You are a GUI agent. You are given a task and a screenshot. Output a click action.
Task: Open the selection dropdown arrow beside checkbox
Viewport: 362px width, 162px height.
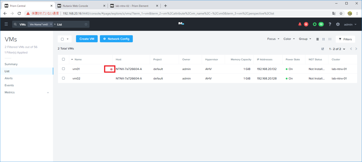tap(68, 39)
